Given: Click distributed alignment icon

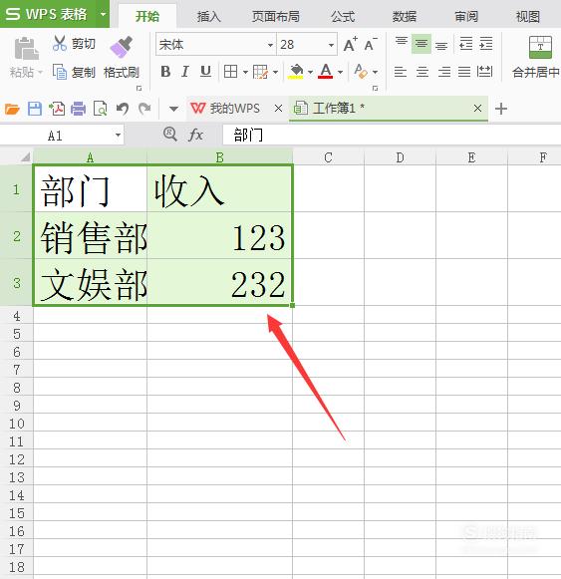Looking at the screenshot, I should pyautogui.click(x=484, y=72).
